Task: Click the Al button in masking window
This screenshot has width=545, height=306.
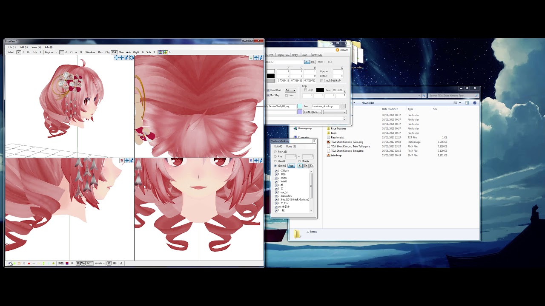Action: (300, 166)
